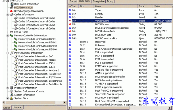This screenshot has height=110, width=177.
Task: Click the data table's horizontal scrollbar thumb
Action: click(100, 108)
